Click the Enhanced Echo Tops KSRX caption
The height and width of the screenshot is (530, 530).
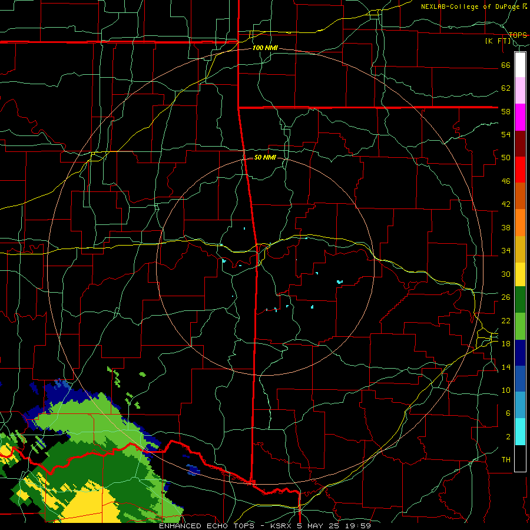pos(265,526)
